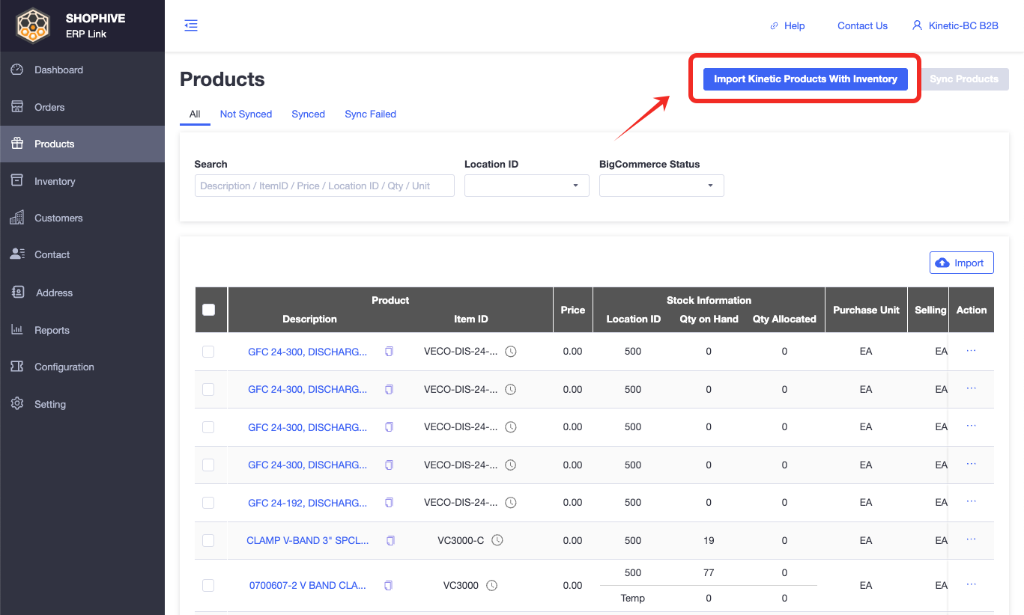Switch to the Not Synced tab

point(246,114)
